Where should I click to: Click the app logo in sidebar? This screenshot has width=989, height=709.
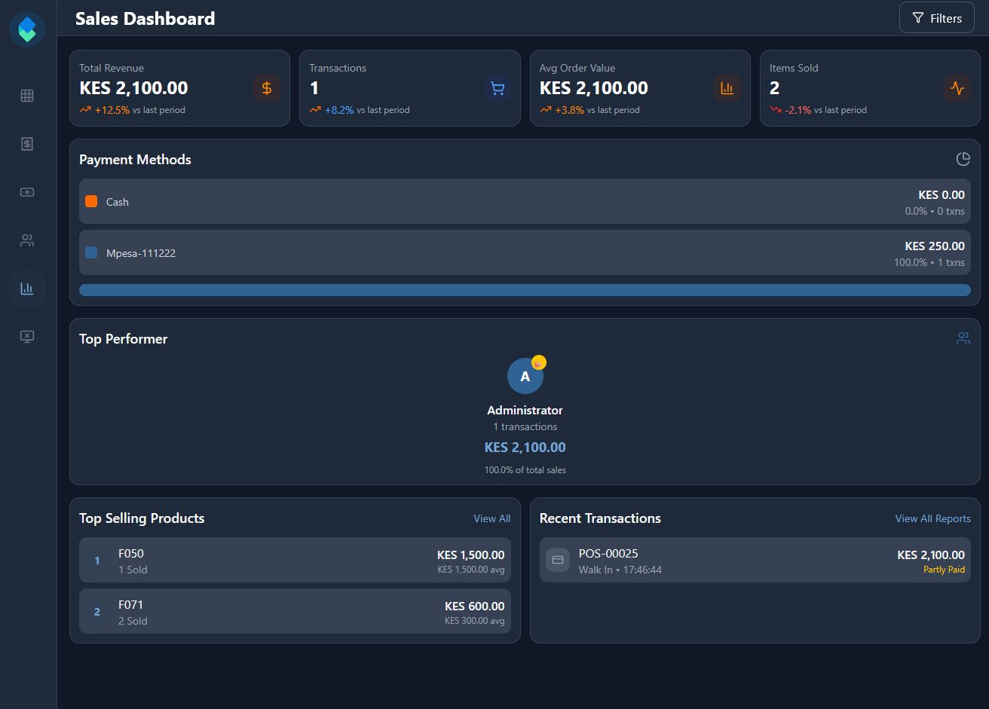27,29
